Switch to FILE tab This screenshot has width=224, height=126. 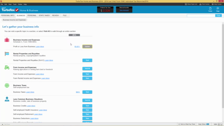click(x=65, y=15)
